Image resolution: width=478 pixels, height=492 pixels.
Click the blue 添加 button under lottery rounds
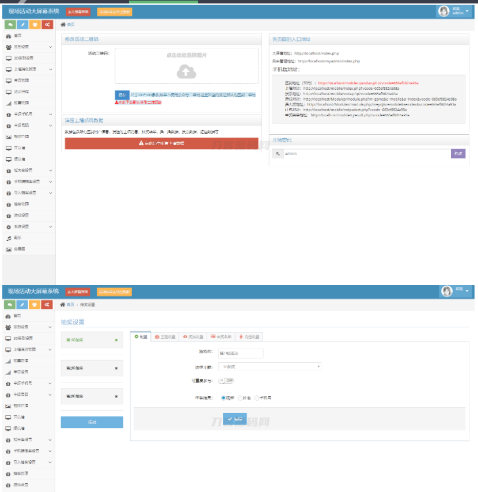[x=92, y=422]
